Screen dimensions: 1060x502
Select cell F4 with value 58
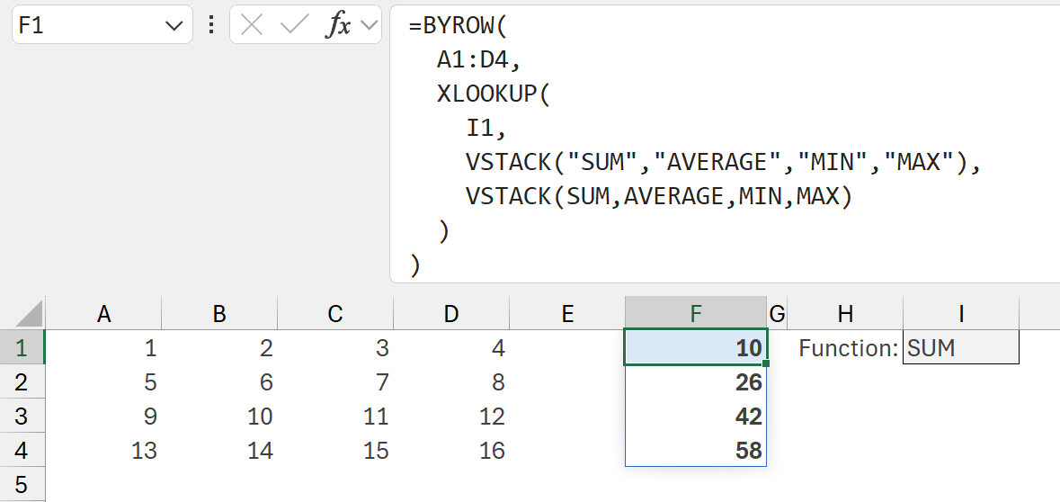pos(695,451)
